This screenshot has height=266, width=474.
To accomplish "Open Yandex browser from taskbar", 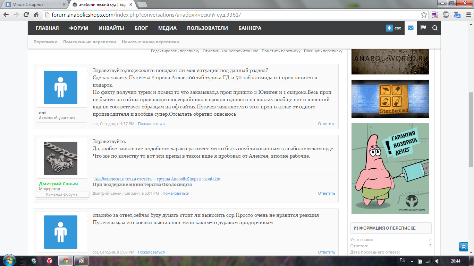I will pyautogui.click(x=50, y=260).
